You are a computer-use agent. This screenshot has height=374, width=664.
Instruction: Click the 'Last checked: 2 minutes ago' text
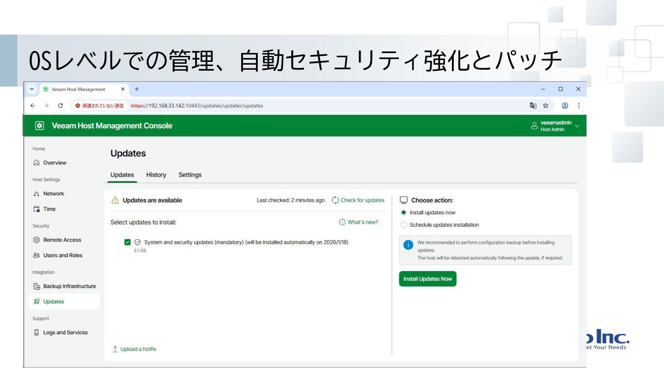290,200
